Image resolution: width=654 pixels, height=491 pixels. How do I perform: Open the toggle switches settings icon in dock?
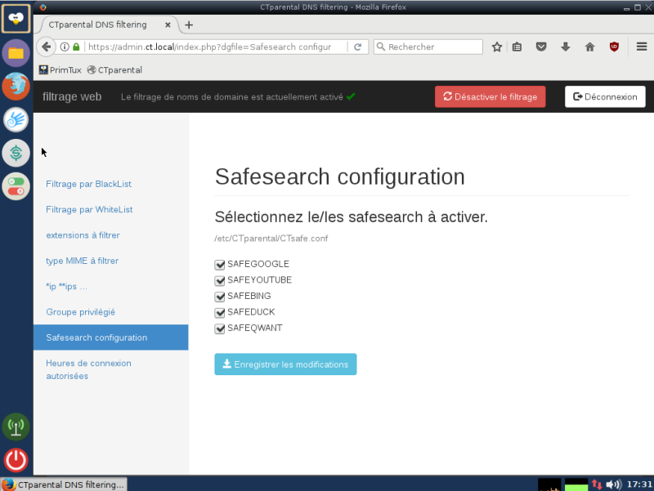16,186
